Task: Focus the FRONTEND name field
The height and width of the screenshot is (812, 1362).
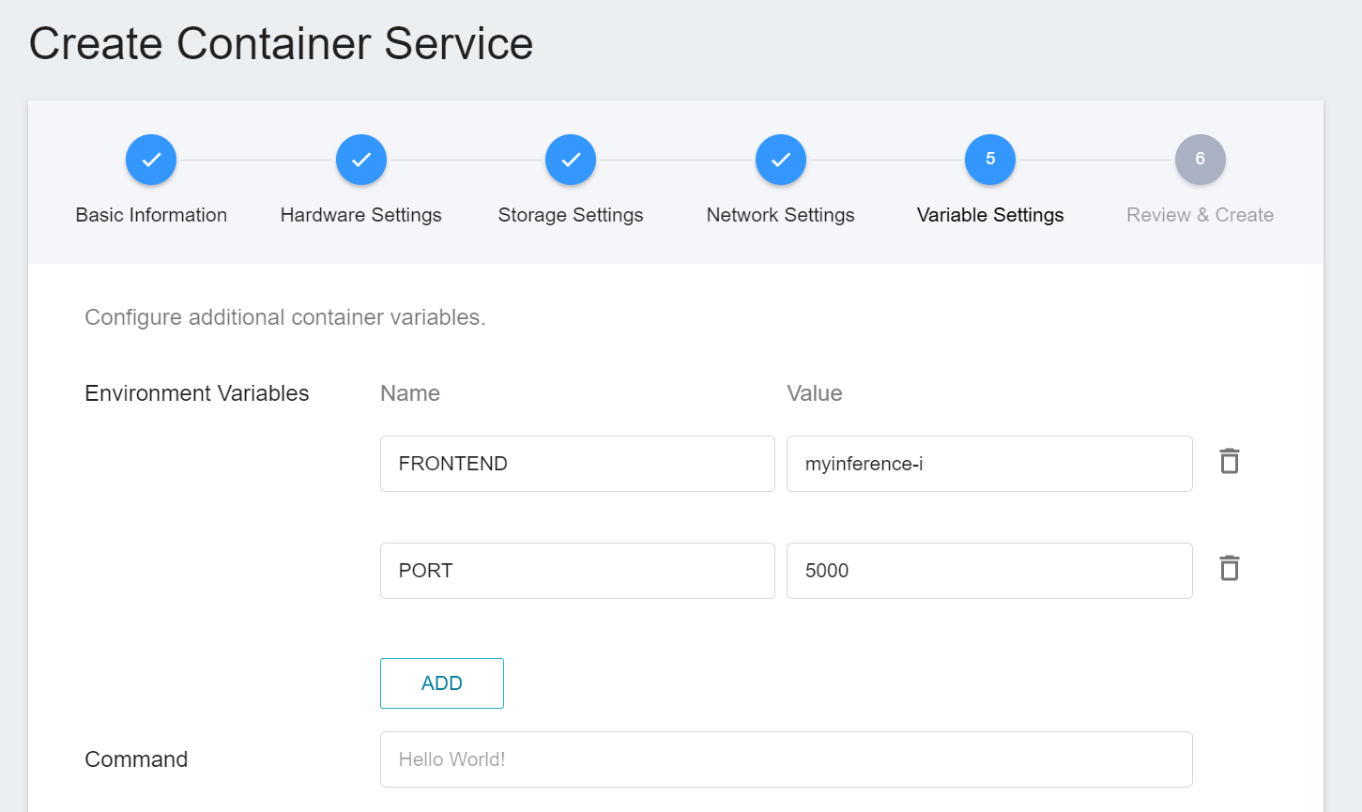Action: pyautogui.click(x=577, y=464)
